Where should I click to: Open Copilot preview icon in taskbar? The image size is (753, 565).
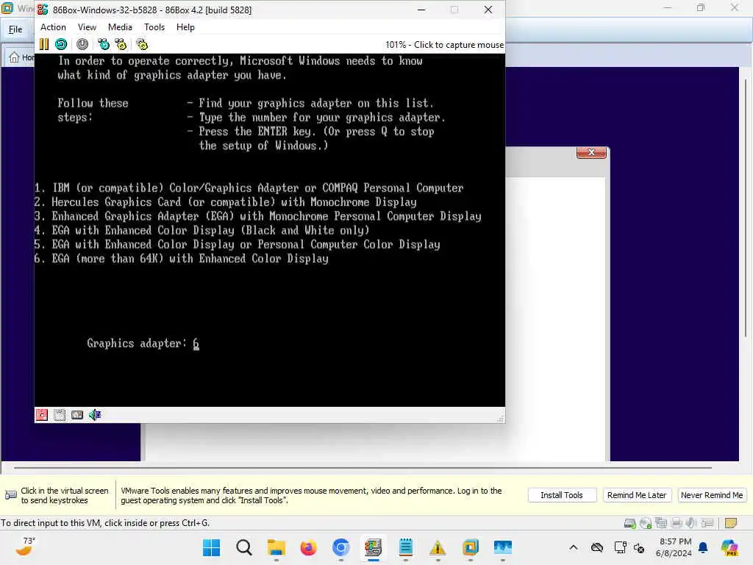pyautogui.click(x=729, y=547)
